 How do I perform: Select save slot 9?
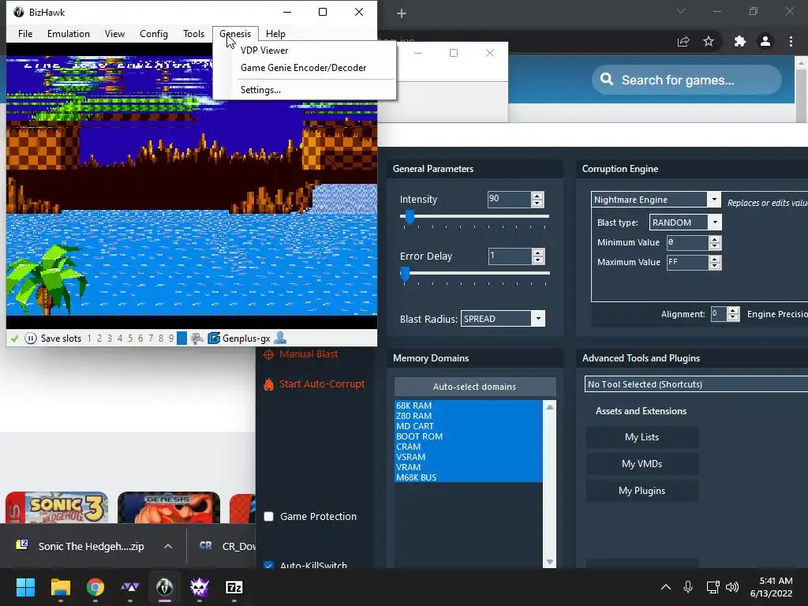pos(171,338)
